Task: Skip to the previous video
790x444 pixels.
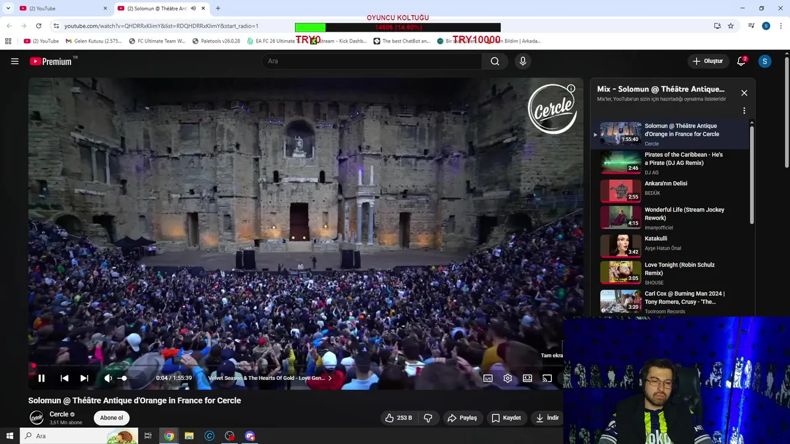Action: point(64,378)
